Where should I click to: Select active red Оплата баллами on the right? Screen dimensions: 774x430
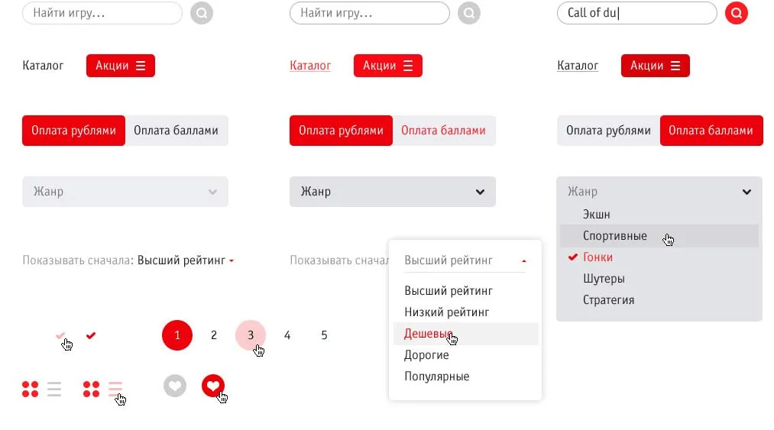tap(711, 131)
